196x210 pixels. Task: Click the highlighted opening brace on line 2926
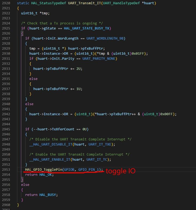22,33
